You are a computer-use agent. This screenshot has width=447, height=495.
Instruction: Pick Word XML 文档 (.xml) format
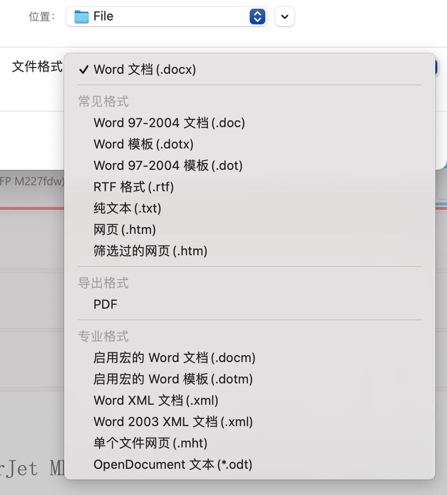(x=155, y=400)
